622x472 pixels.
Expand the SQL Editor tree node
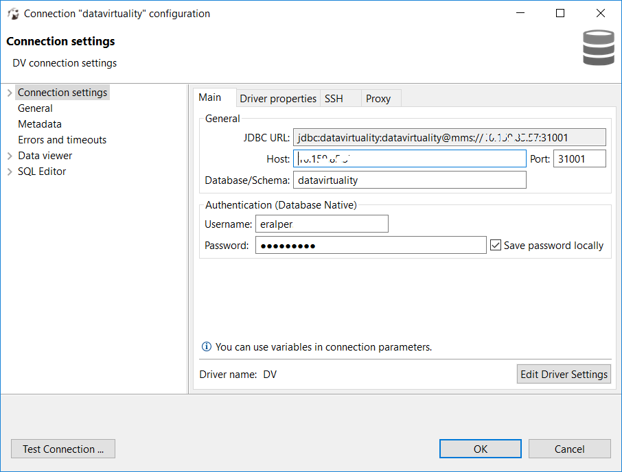point(10,172)
